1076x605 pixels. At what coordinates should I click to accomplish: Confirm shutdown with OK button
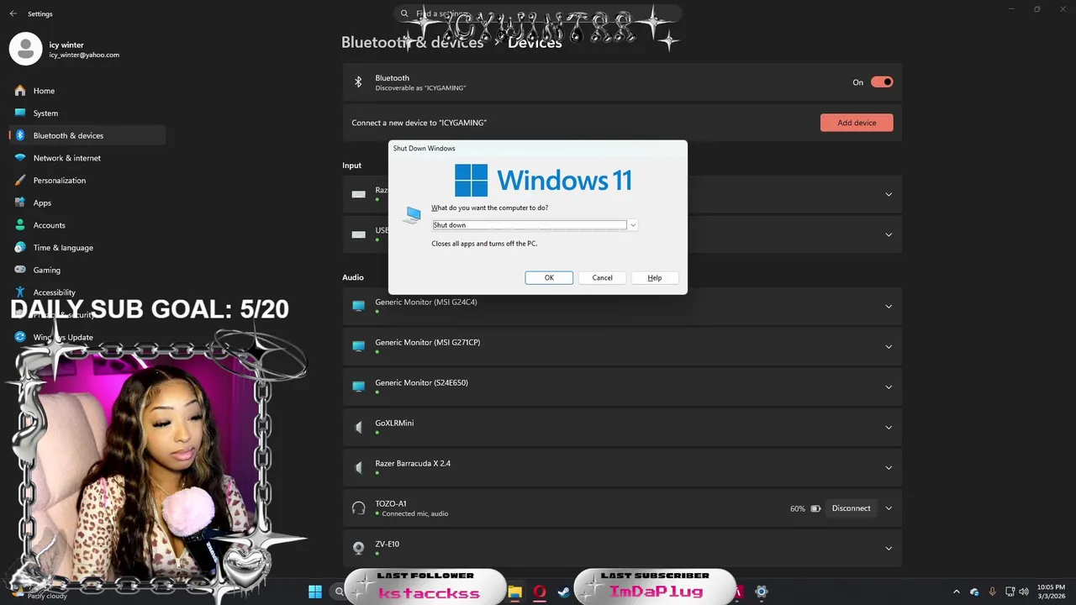click(x=549, y=277)
